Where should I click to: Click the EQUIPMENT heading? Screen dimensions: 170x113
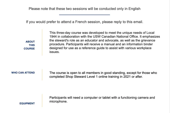tap(27, 103)
